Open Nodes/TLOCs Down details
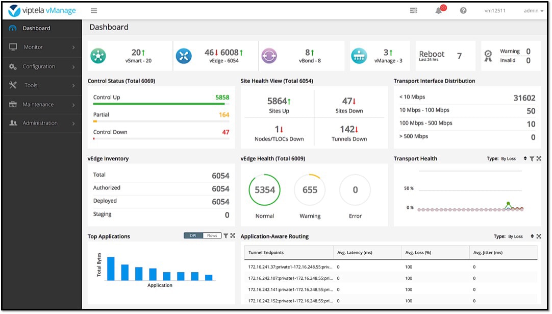This screenshot has width=552, height=314. 279,133
